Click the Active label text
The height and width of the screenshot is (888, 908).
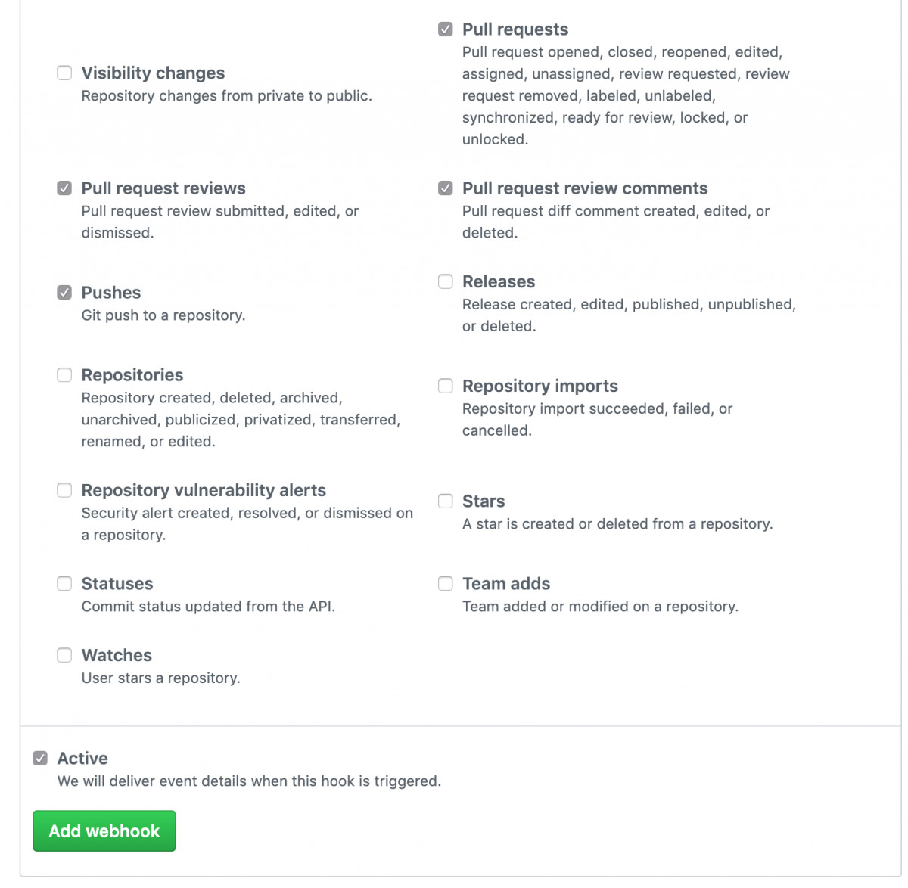(82, 758)
